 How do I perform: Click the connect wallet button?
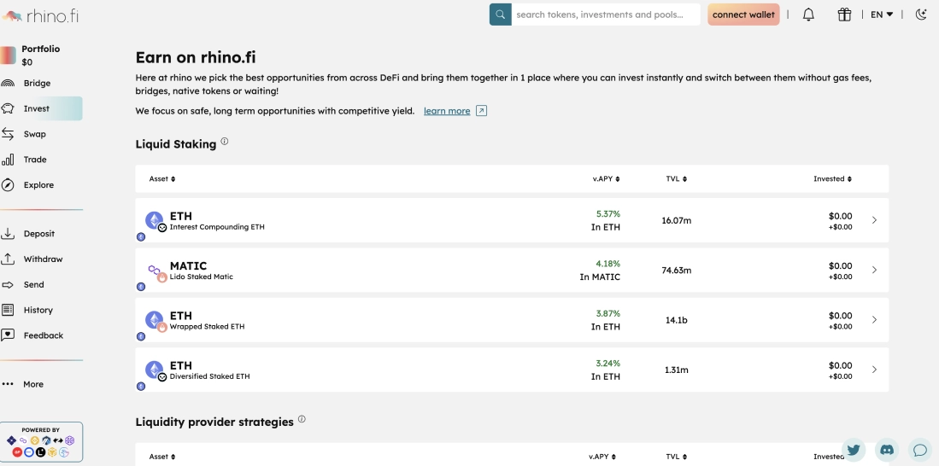point(743,15)
